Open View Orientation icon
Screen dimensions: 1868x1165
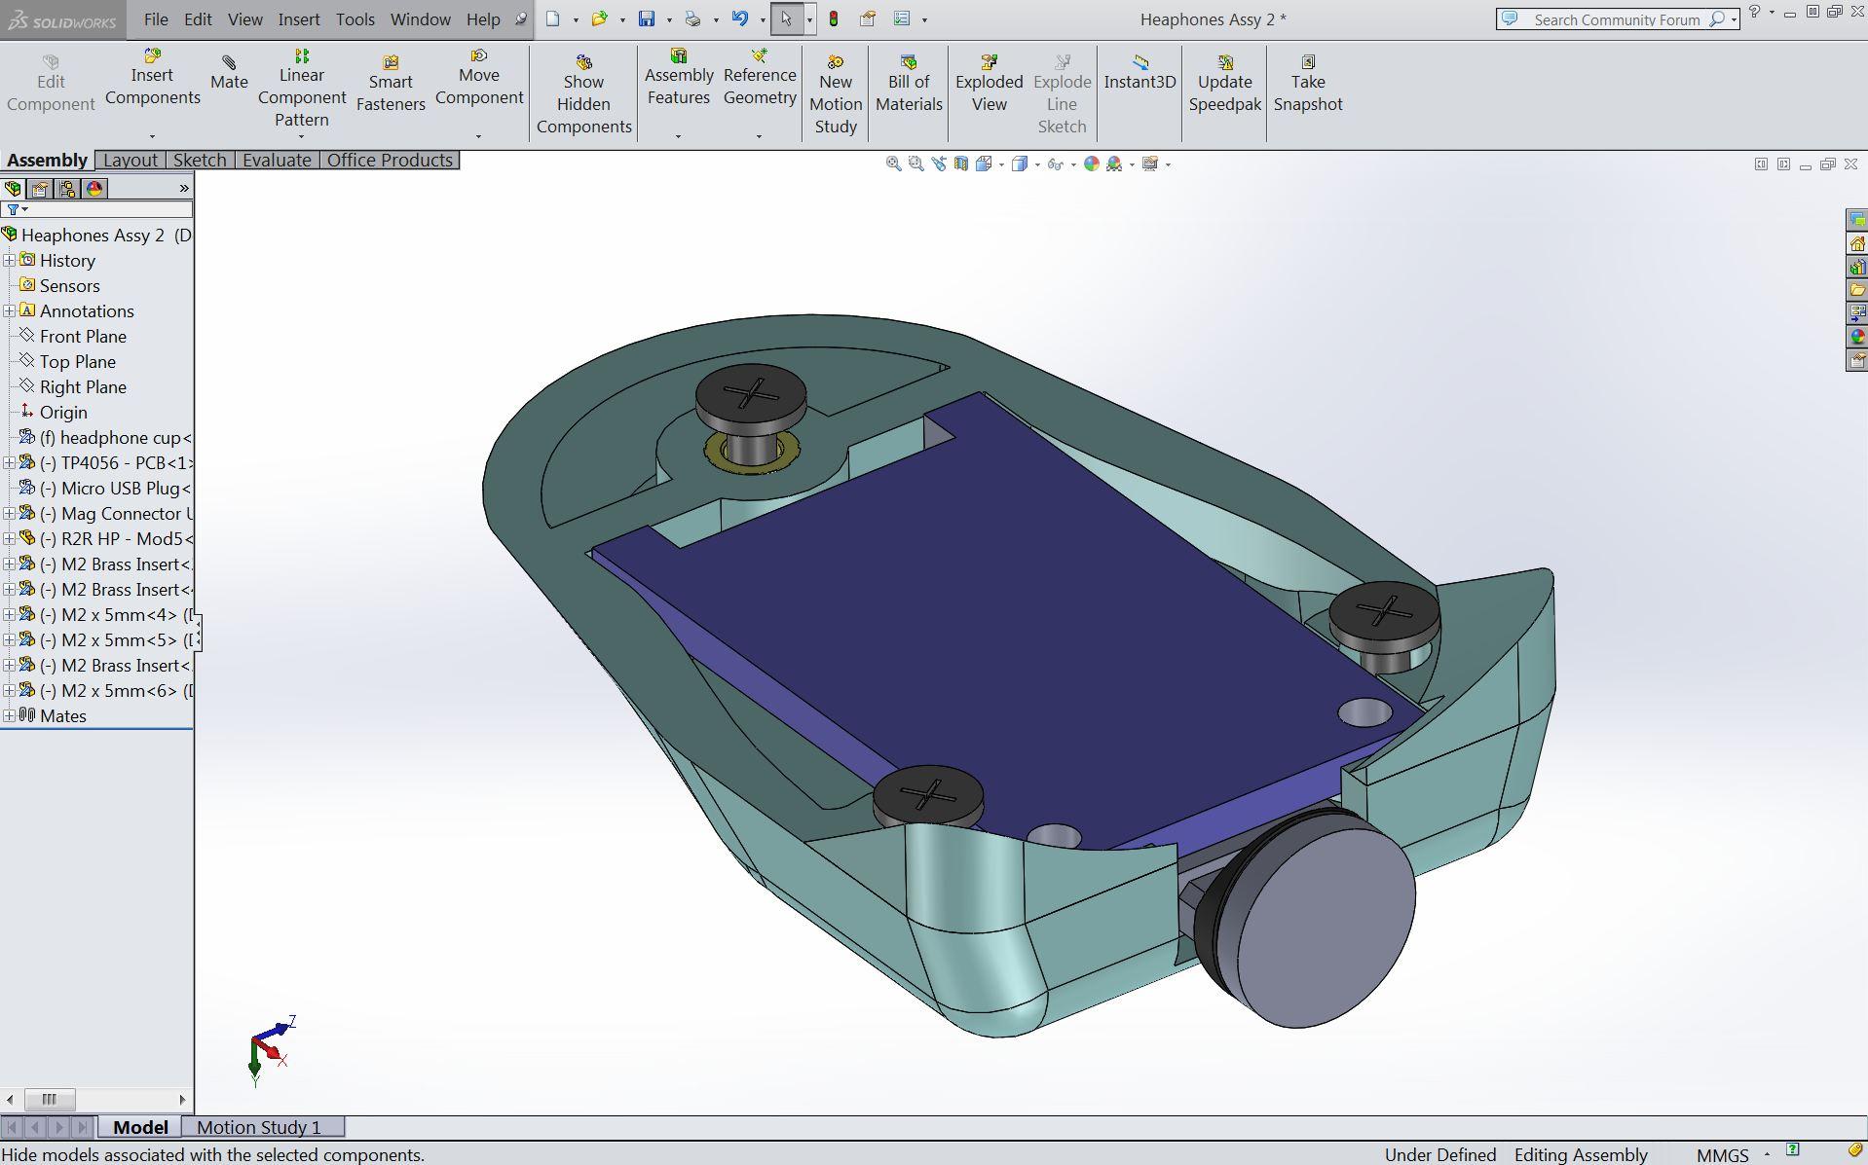tap(984, 164)
